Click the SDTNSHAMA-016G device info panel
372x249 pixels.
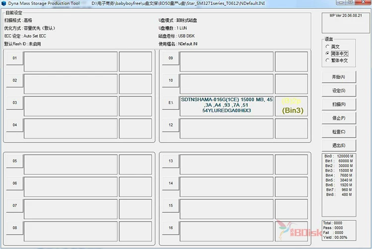point(227,106)
